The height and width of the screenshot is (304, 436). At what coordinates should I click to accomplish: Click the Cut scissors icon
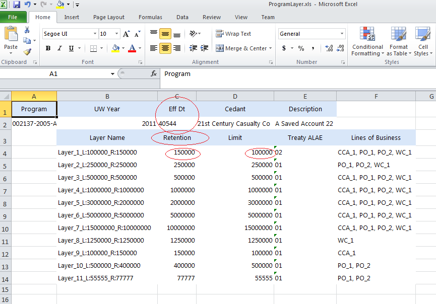pos(27,30)
